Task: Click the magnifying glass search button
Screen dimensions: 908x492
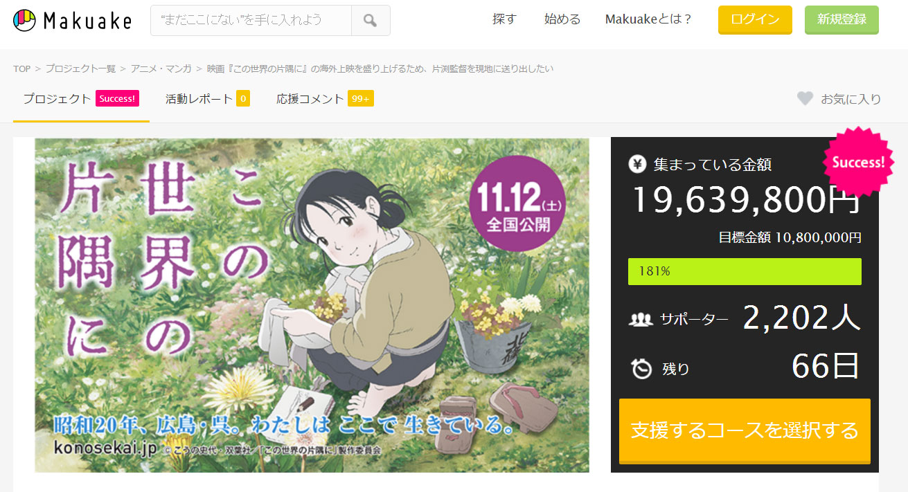Action: 371,21
